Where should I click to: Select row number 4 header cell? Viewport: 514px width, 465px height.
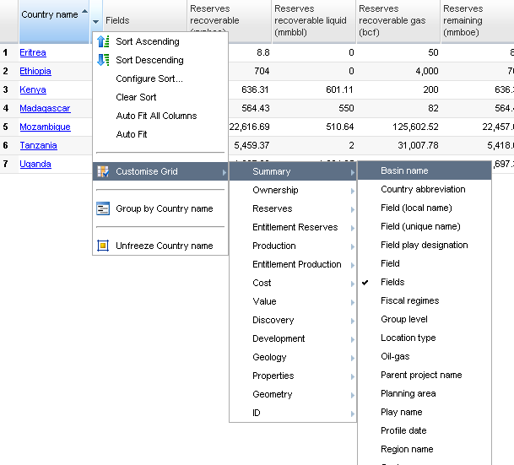tap(5, 108)
